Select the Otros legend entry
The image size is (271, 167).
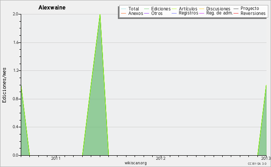[157, 13]
